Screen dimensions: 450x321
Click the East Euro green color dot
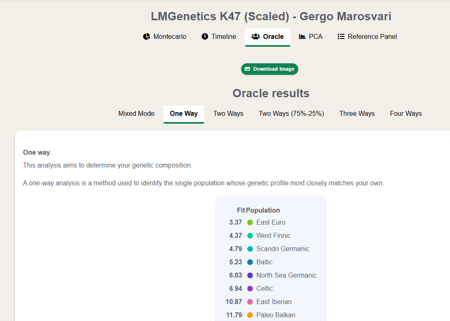250,223
